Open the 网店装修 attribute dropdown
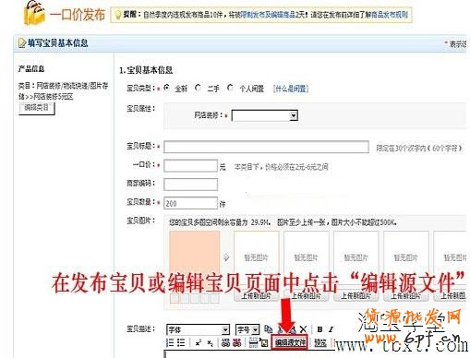The image size is (470, 358). click(x=265, y=115)
